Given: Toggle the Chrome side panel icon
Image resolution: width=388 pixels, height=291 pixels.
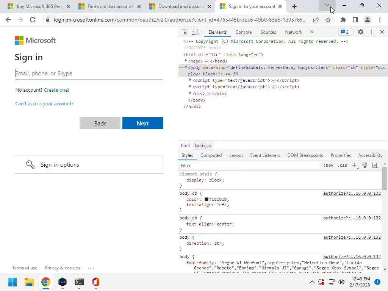Looking at the screenshot, I should [x=355, y=20].
